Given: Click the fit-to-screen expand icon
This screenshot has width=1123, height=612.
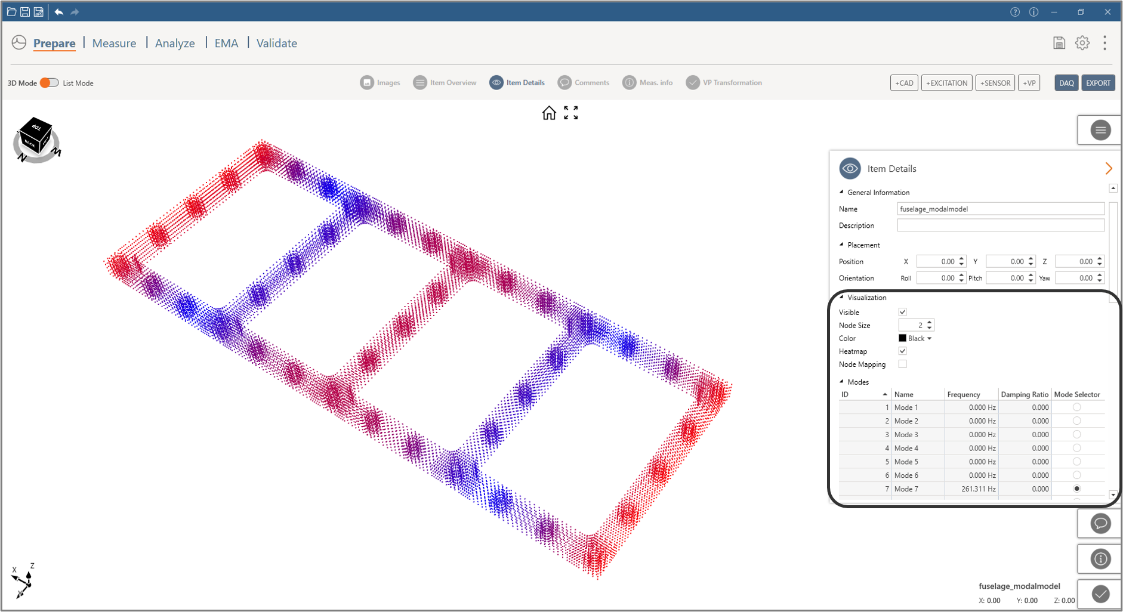Looking at the screenshot, I should (571, 113).
